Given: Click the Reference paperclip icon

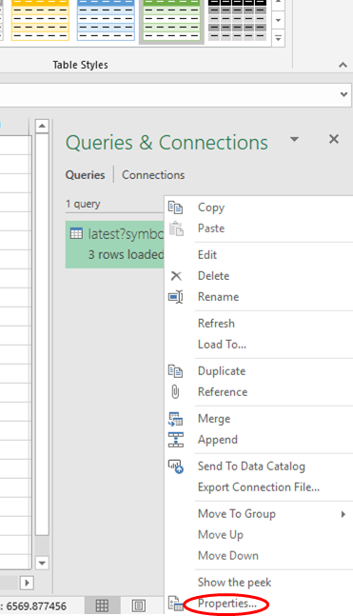Looking at the screenshot, I should (x=175, y=391).
